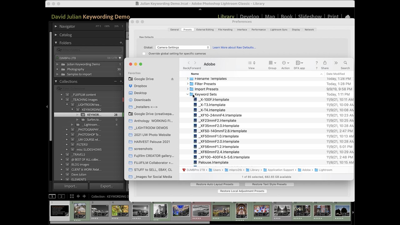
Task: Add a folder with Folders plus icon
Action: [x=121, y=43]
